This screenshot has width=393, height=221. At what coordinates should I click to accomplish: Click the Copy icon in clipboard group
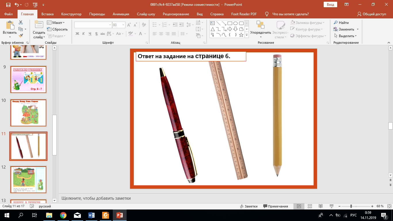20,29
